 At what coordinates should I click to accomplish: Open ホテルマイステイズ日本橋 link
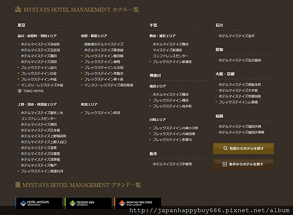tap(41, 130)
